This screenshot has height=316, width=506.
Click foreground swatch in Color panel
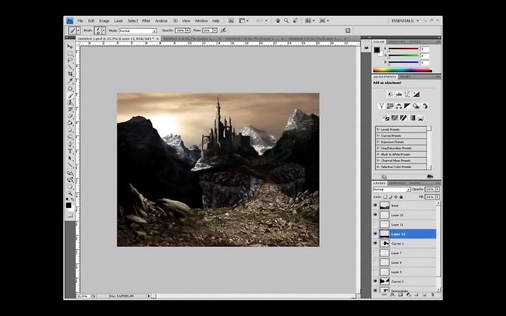coord(377,50)
